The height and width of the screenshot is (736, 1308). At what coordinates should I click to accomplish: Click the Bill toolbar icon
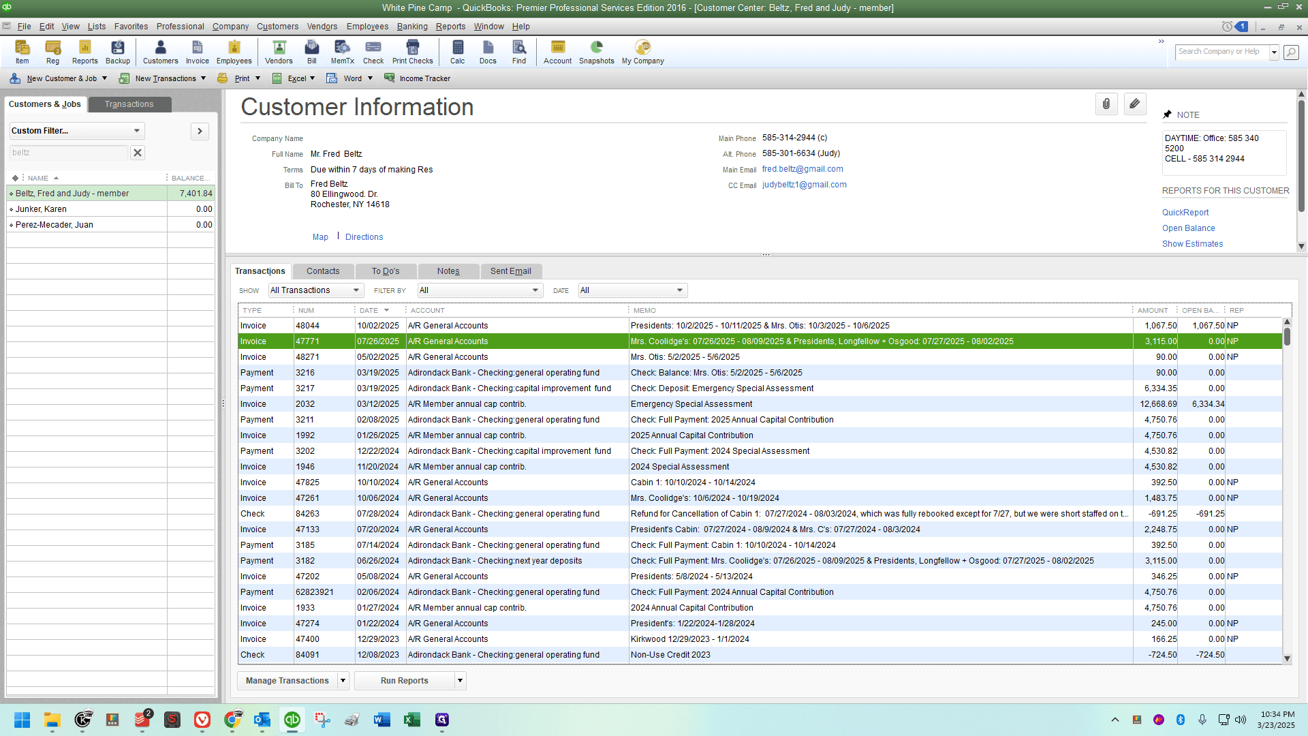pos(312,52)
